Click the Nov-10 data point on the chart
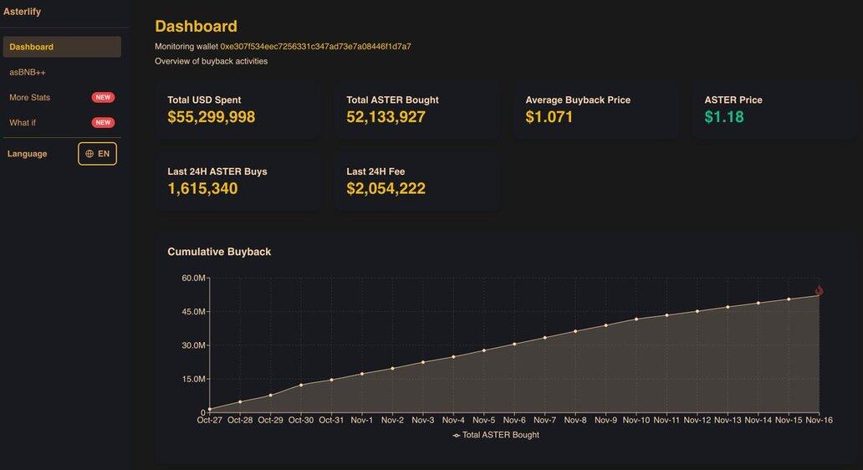This screenshot has height=470, width=863. 636,319
